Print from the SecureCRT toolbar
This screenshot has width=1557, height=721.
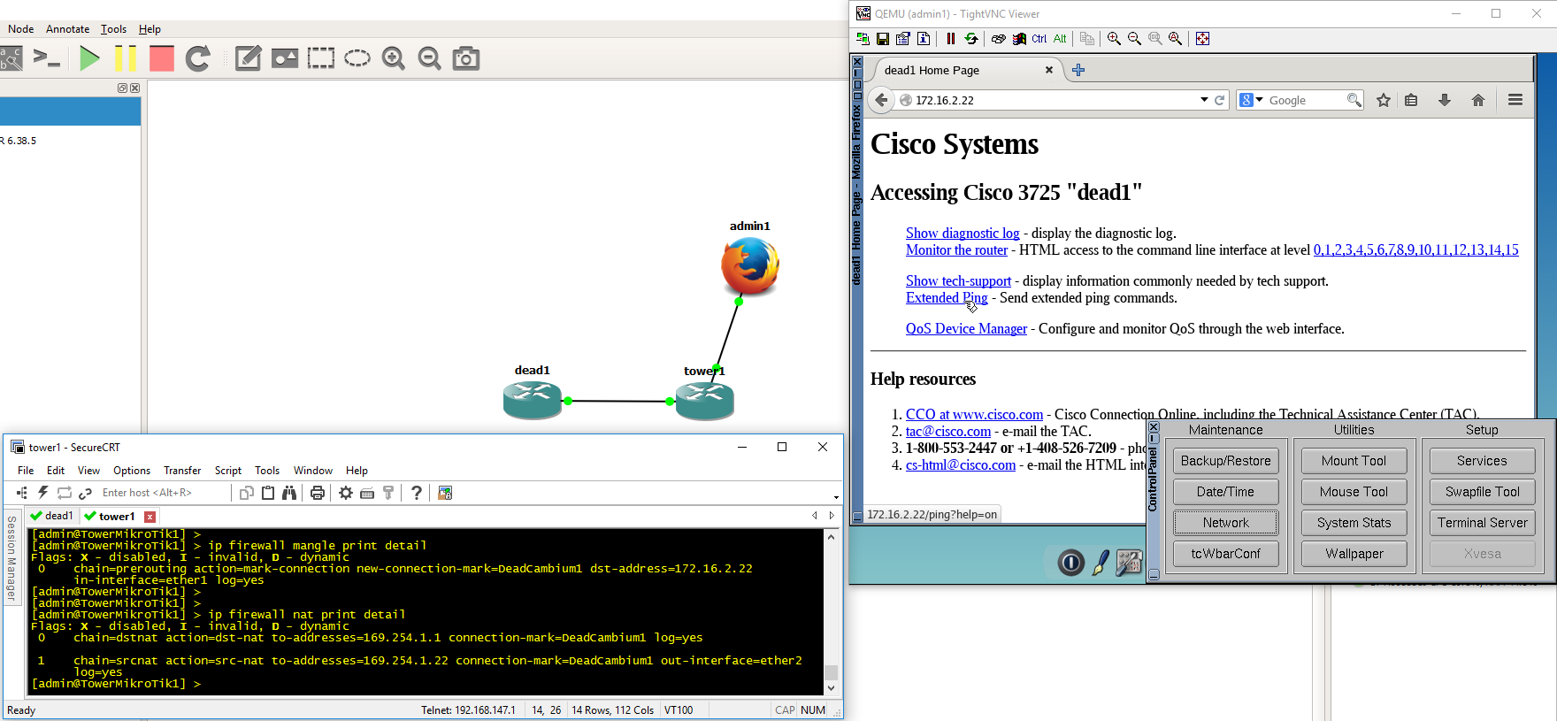pyautogui.click(x=318, y=493)
